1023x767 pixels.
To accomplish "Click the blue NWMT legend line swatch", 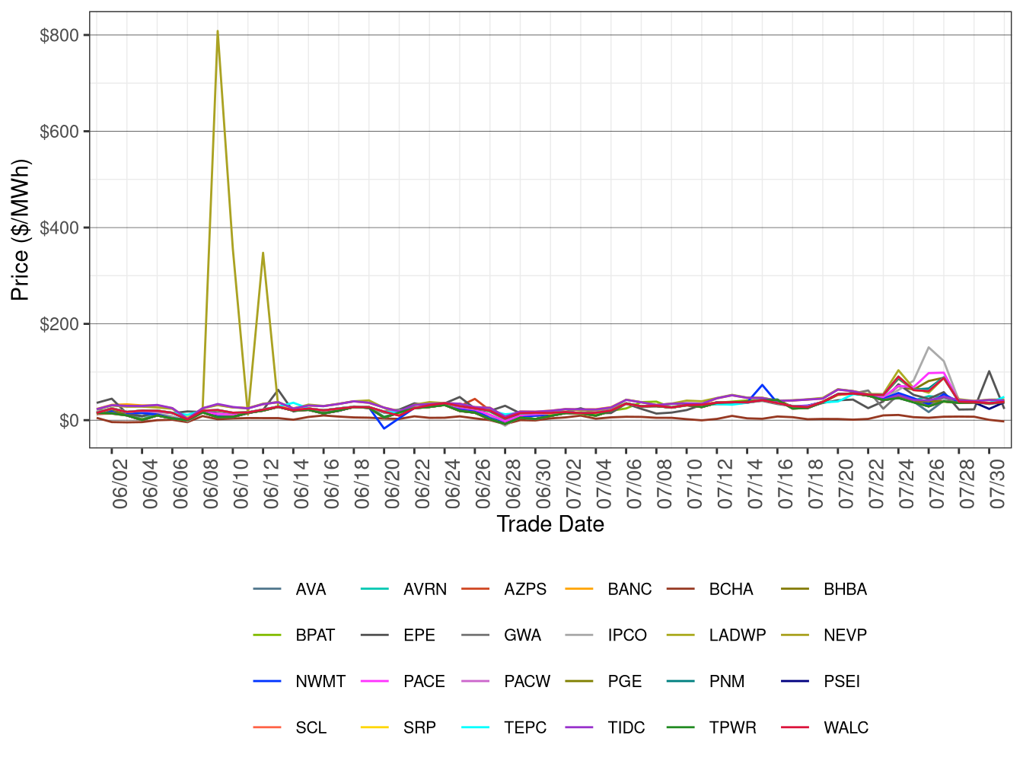I will click(267, 681).
